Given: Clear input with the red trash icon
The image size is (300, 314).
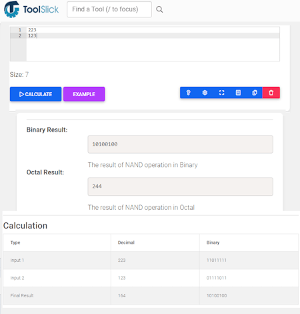Looking at the screenshot, I should tap(271, 93).
